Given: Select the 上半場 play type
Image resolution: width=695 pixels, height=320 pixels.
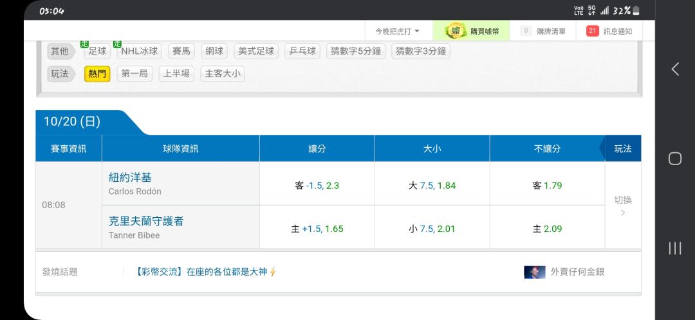Looking at the screenshot, I should tap(176, 74).
